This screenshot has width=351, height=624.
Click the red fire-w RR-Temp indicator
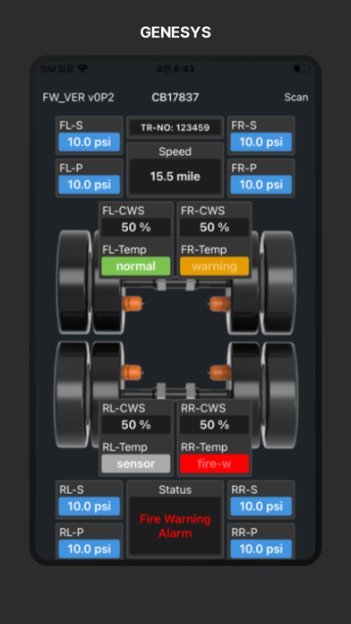[215, 464]
